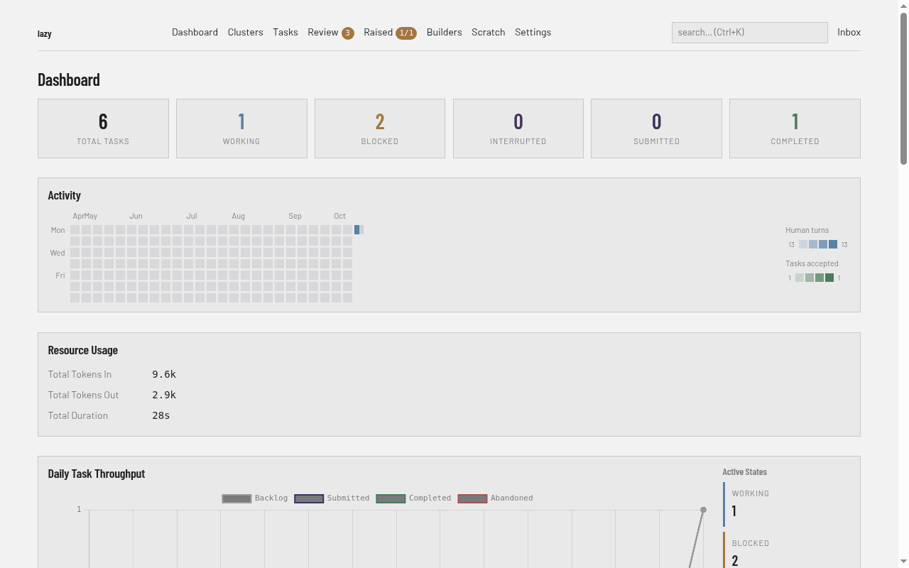Open the Review page with 3 badge
Viewport: 909px width, 568px height.
point(331,32)
